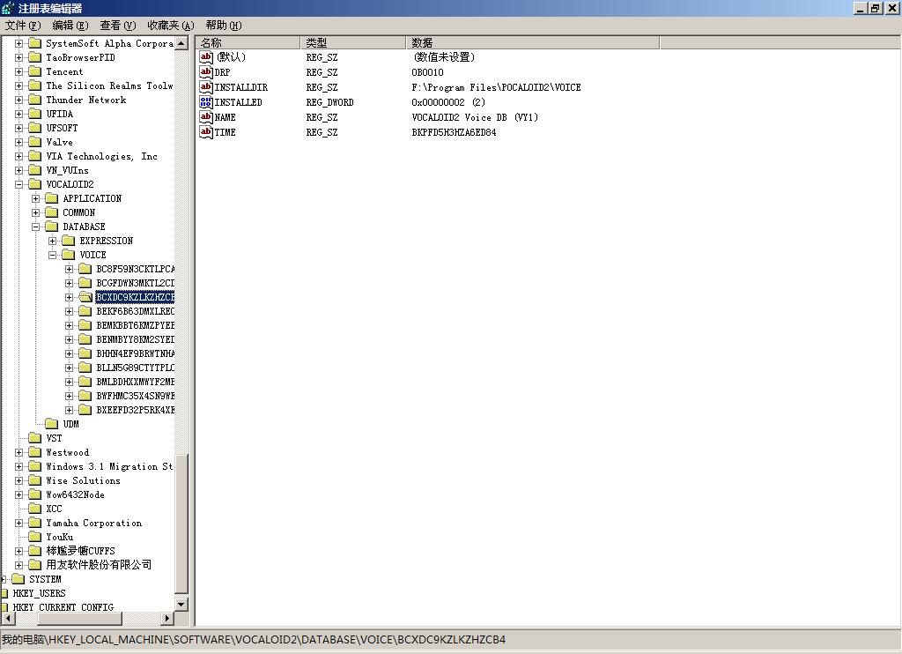The image size is (902, 654).
Task: Click the open BCXDC9KZLKZHZCB folder icon
Action: pyautogui.click(x=85, y=297)
